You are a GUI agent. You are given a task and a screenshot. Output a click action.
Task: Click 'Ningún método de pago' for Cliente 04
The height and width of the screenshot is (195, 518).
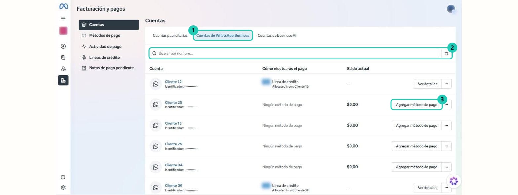tap(282, 167)
